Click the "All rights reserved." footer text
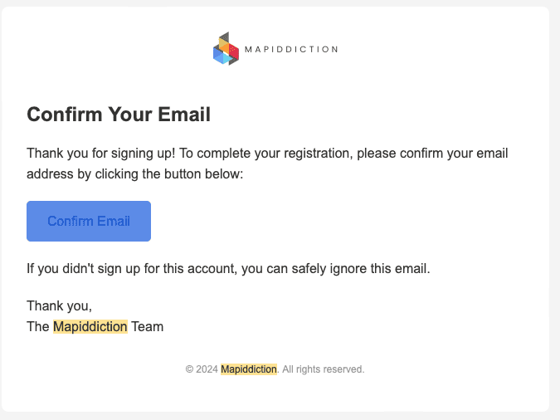The width and height of the screenshot is (560, 420). [x=324, y=369]
